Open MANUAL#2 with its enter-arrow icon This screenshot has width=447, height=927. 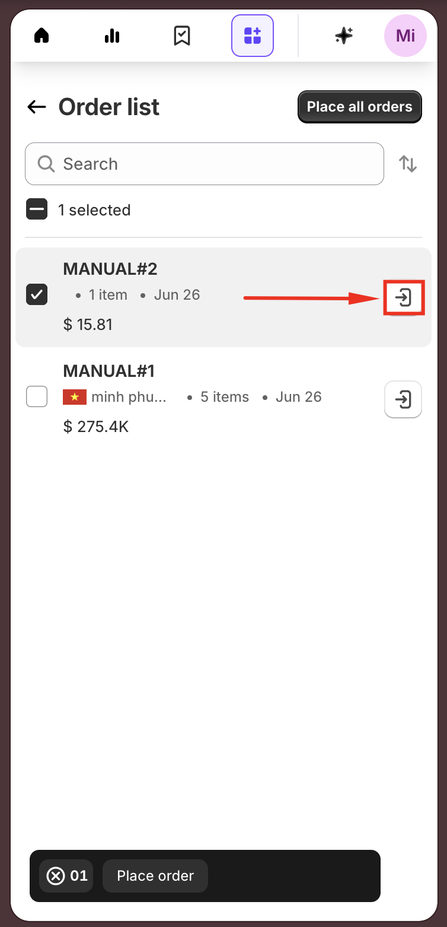pos(404,297)
